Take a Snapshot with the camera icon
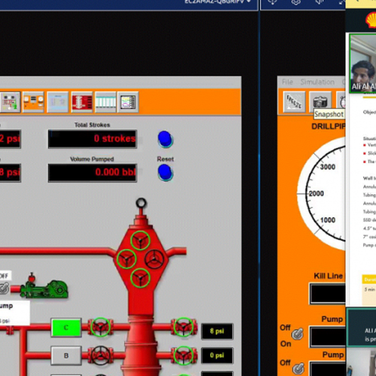 320,102
